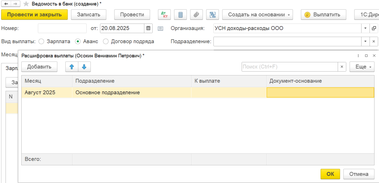Expand the Подразделение dropdown list
379x183 pixels.
point(365,41)
